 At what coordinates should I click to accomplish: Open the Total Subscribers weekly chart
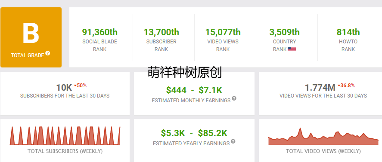[65, 135]
